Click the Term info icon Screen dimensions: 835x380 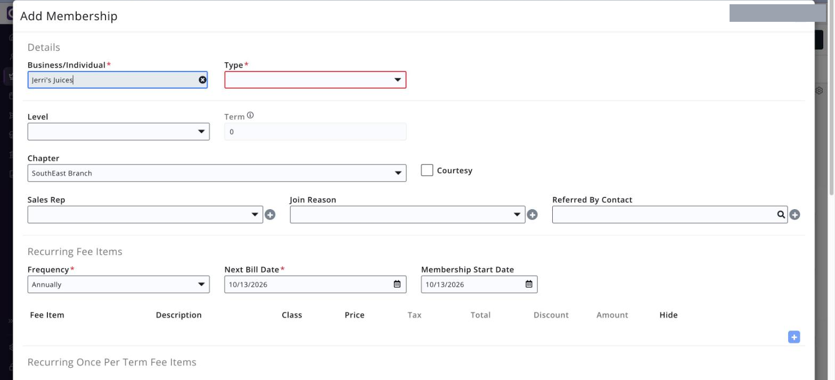(x=250, y=115)
